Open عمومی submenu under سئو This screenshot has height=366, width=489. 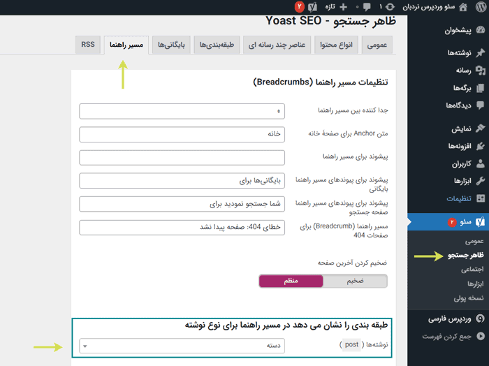(x=474, y=241)
